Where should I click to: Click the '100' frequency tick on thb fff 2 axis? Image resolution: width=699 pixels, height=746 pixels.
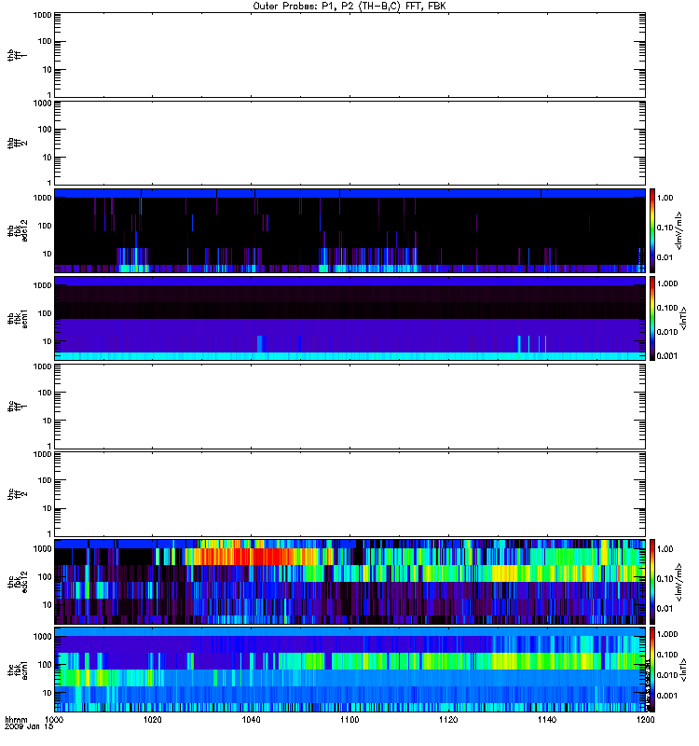pyautogui.click(x=45, y=130)
